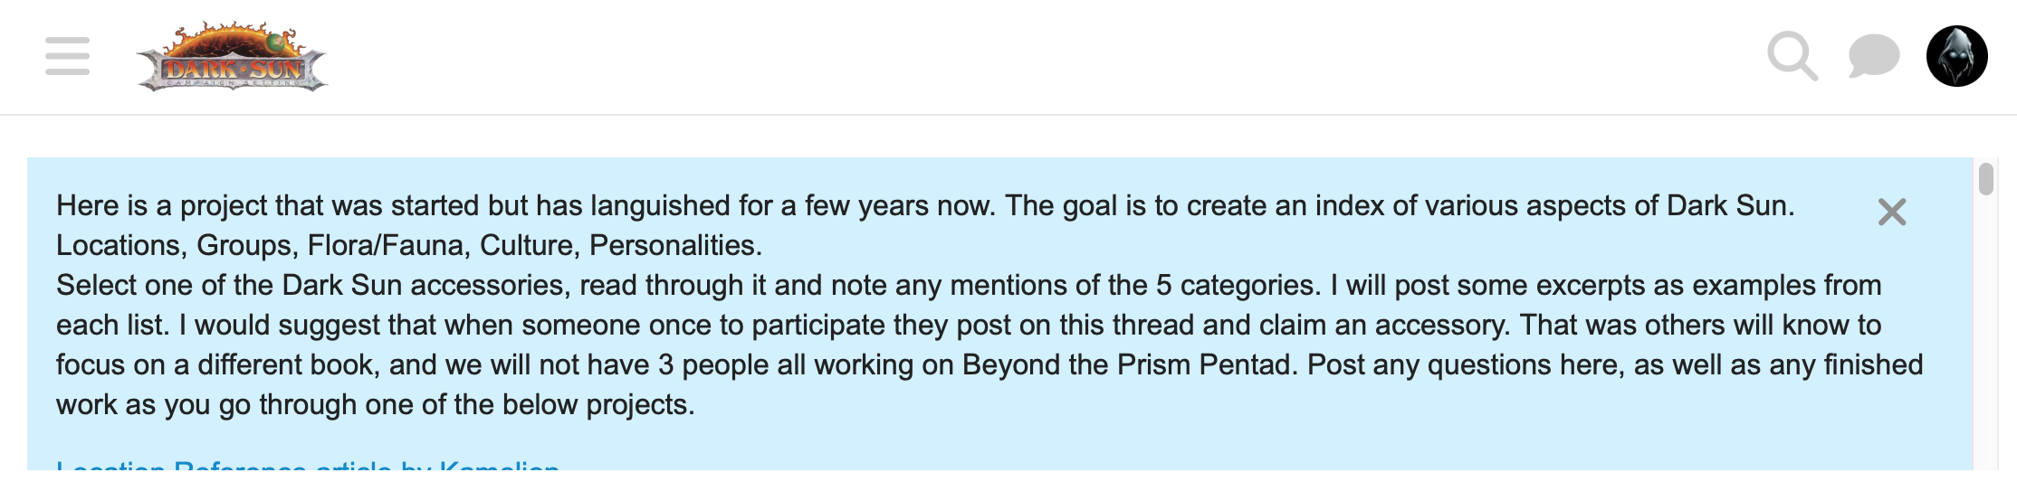The width and height of the screenshot is (2017, 501).
Task: Open the user profile avatar menu
Action: (x=1956, y=56)
